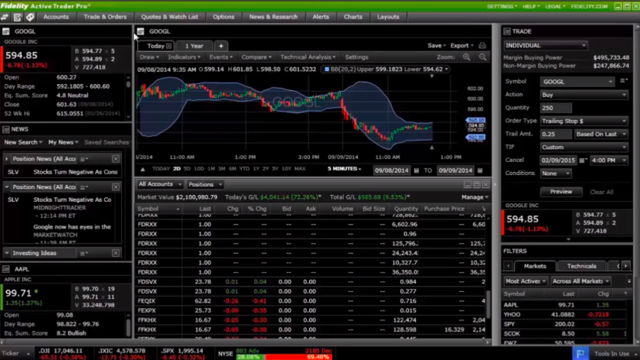Click the TRADE panel icon
Viewport: 640px width, 360px height.
point(507,31)
